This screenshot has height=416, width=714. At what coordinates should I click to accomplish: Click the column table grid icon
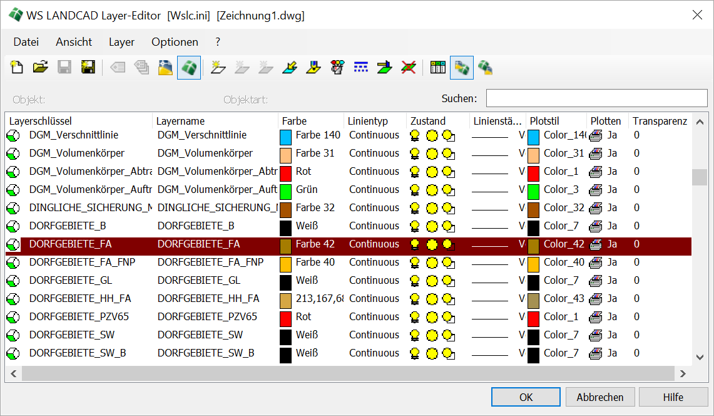pos(438,68)
